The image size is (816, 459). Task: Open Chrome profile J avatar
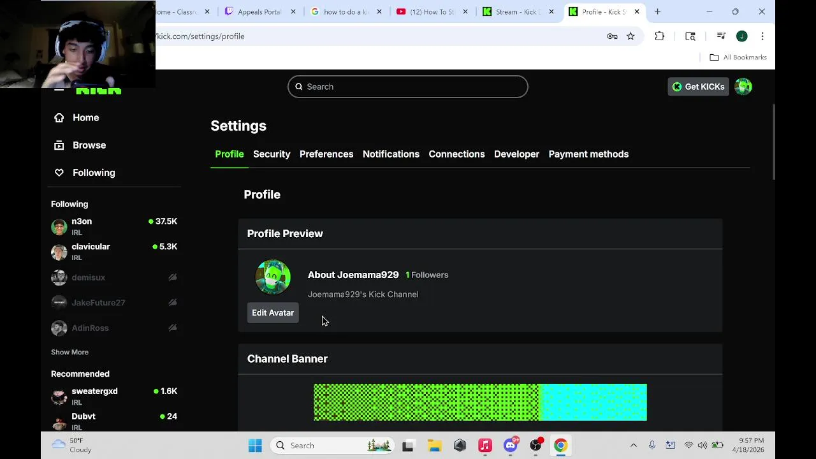pyautogui.click(x=742, y=36)
